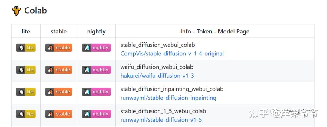
Task: Click the giraffe emoji beside Colab heading
Action: click(x=16, y=11)
